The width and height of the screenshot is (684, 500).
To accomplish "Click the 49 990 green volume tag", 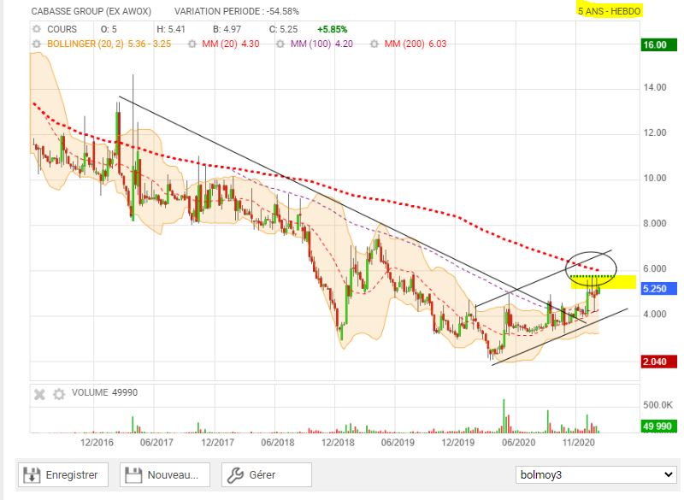I will [x=658, y=426].
